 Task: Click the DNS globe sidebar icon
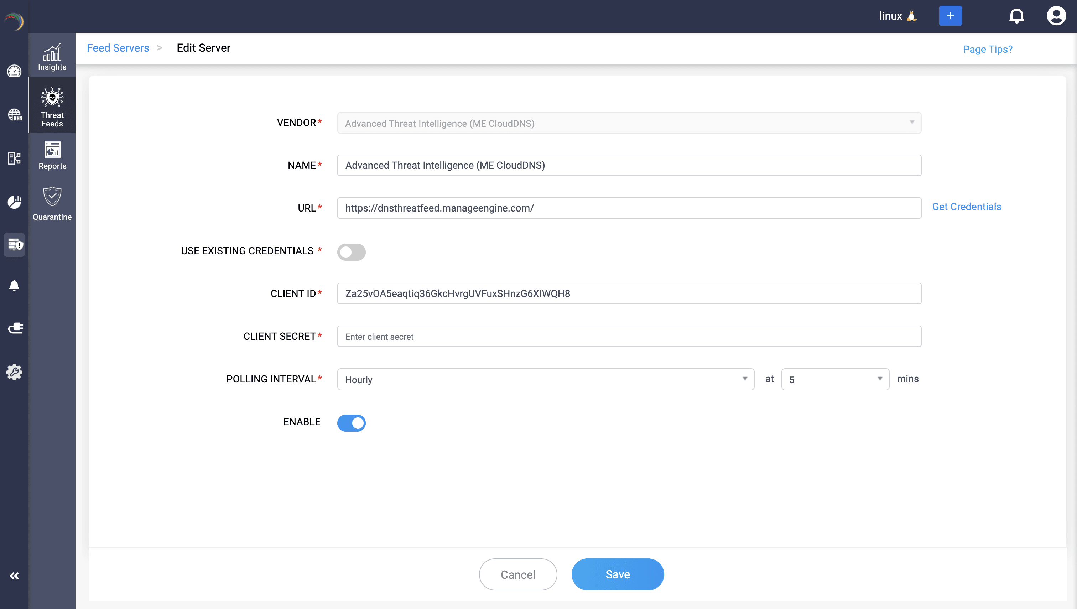click(x=15, y=115)
